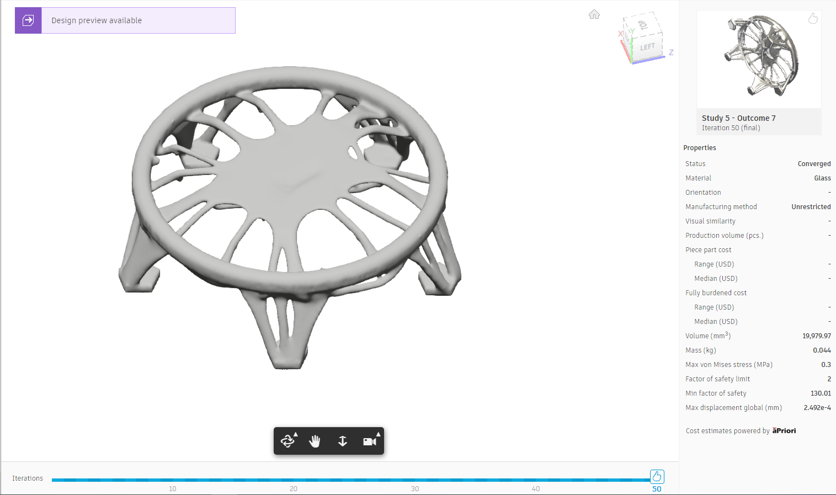Viewport: 836px width, 495px height.
Task: Click the 'Max displacement global (mm)' label
Action: coord(733,408)
